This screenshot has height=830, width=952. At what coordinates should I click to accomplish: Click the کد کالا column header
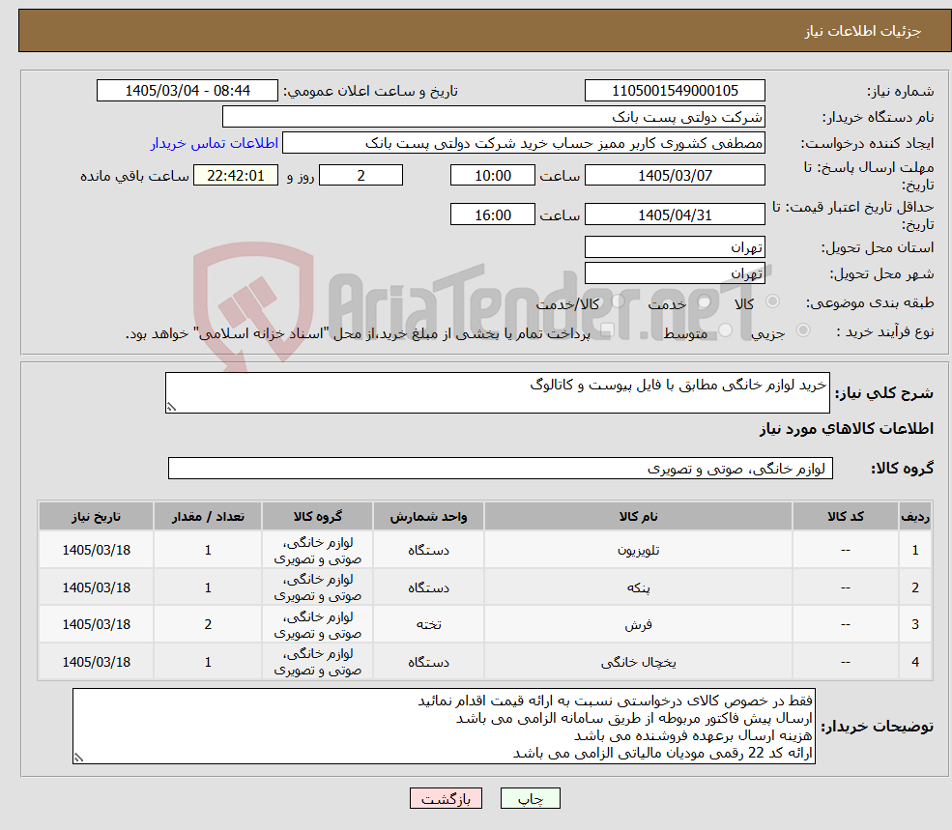click(x=845, y=517)
